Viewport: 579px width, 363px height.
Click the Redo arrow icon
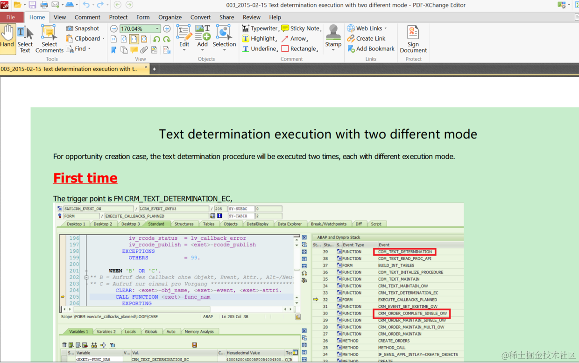(100, 5)
